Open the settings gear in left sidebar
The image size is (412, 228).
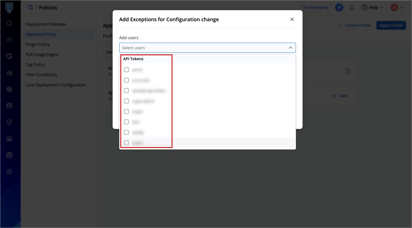point(9,172)
